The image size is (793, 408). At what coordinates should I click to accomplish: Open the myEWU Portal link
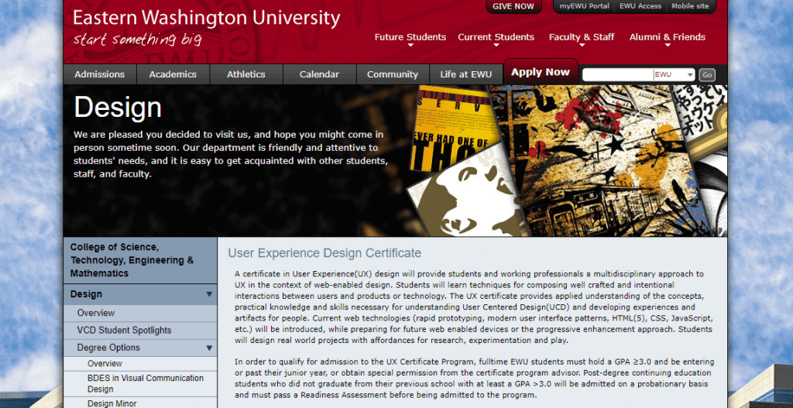click(584, 6)
